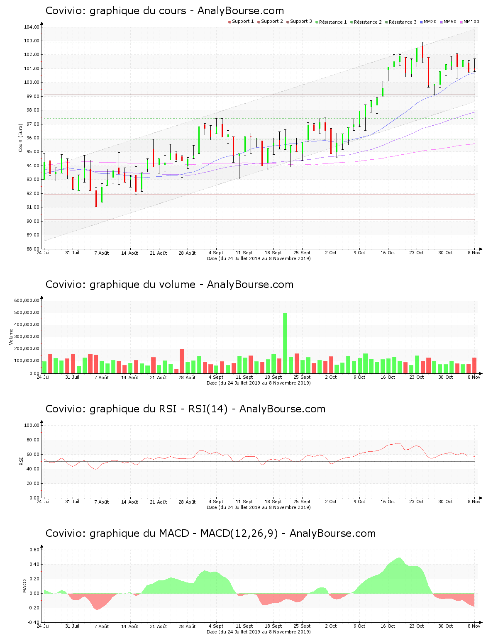Click the '24 Juil' date under the price chart

tap(44, 253)
